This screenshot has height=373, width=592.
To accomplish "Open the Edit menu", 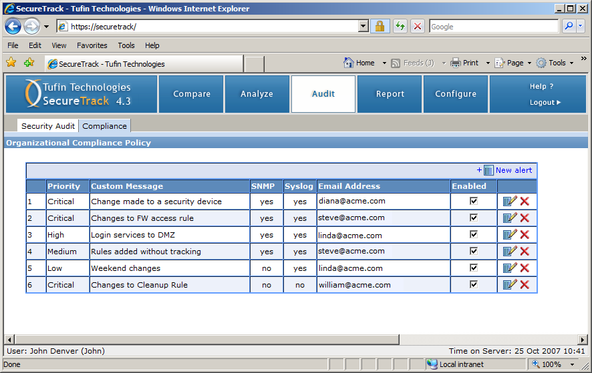I will click(35, 45).
